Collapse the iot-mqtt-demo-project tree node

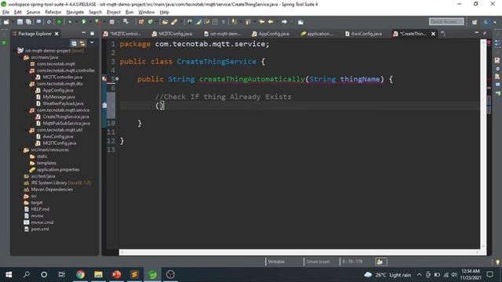(x=15, y=50)
